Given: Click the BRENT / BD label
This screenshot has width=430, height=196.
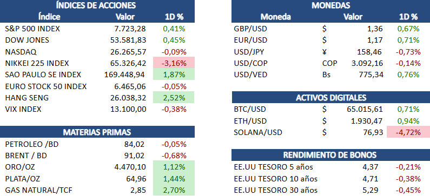Looking at the screenshot, I should 26,156.
